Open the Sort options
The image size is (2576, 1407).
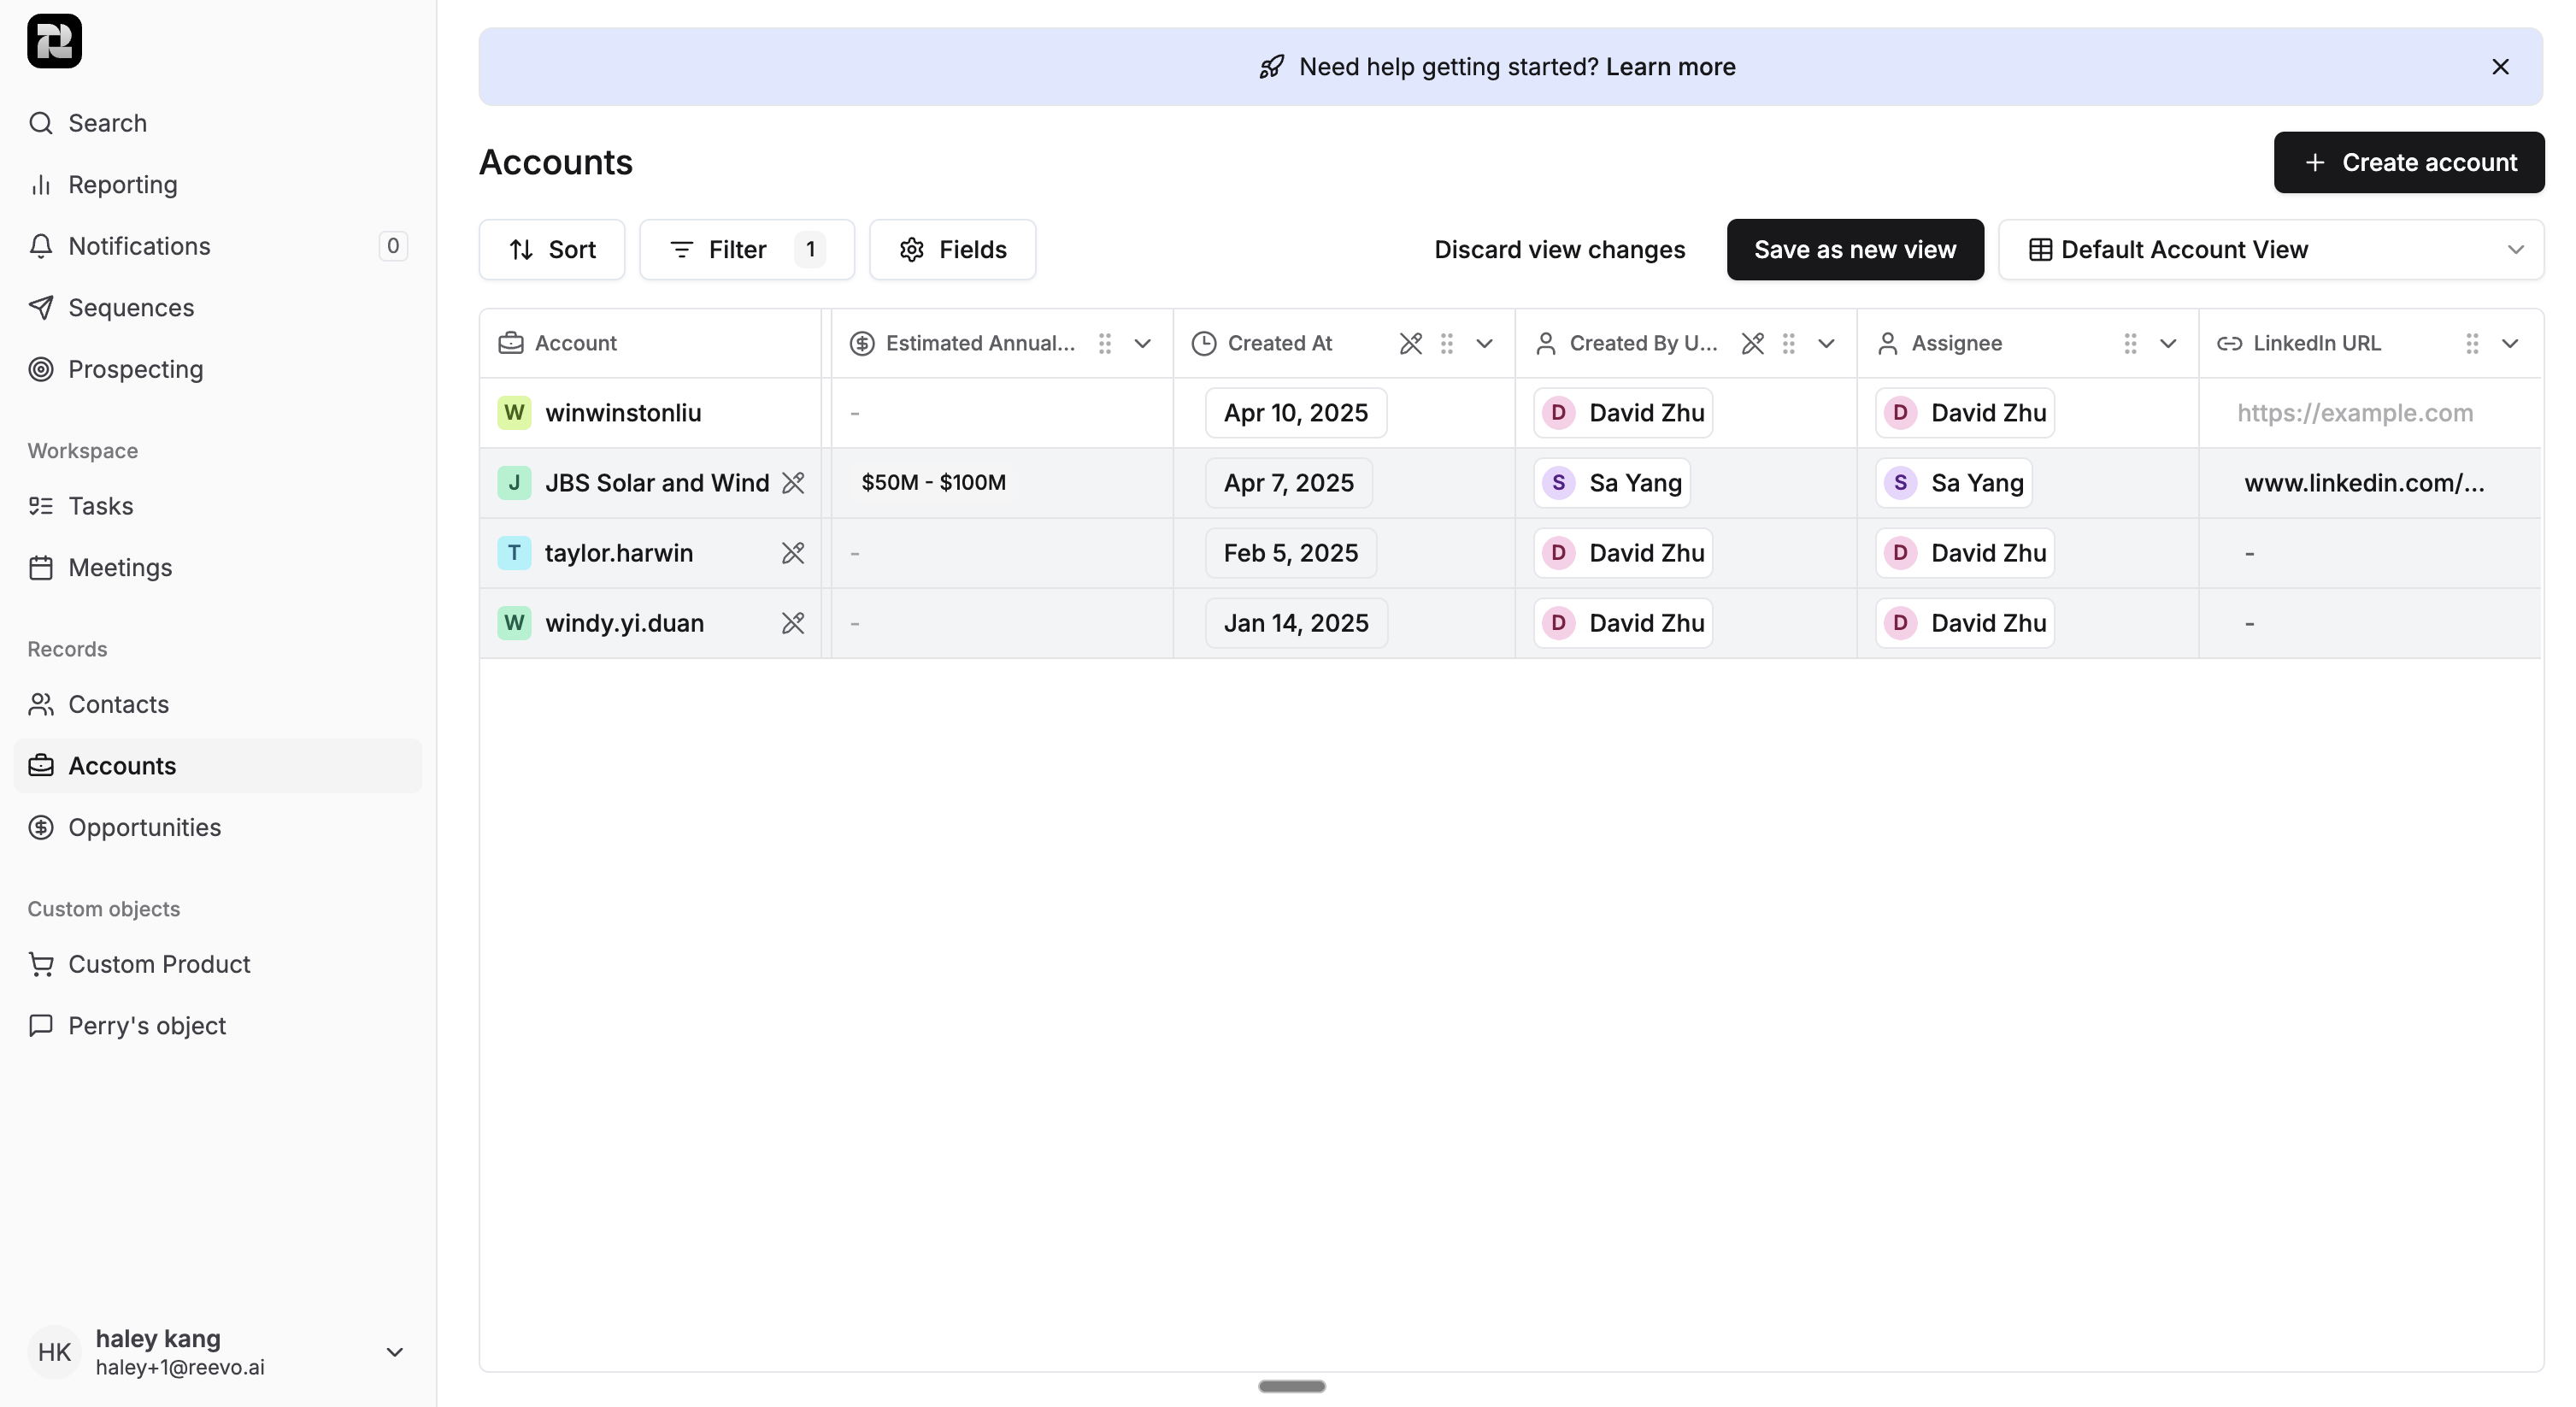coord(552,249)
